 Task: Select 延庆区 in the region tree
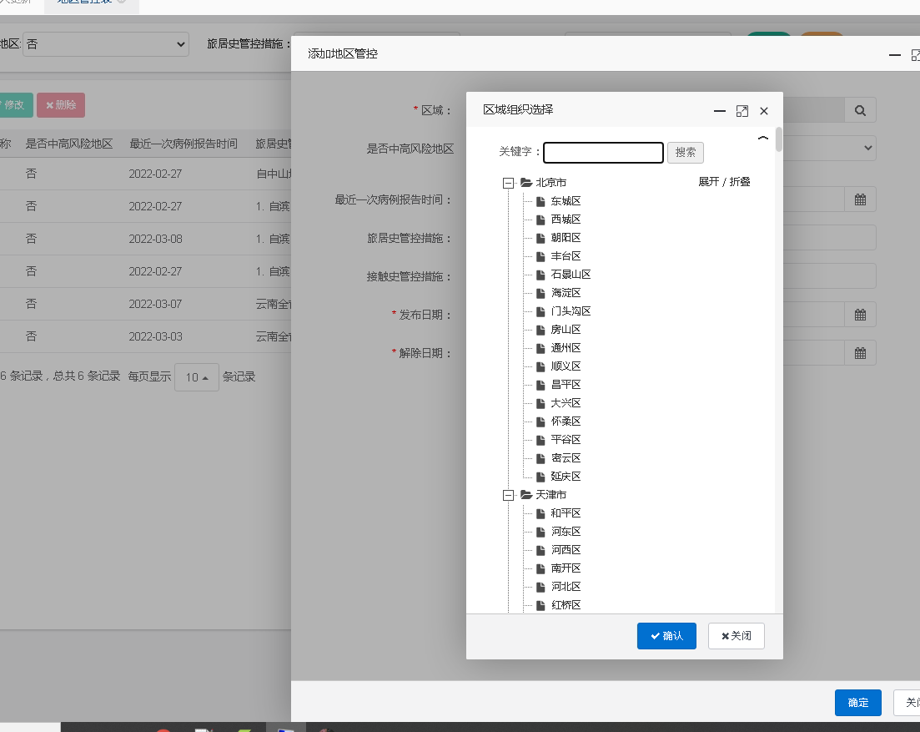click(566, 476)
